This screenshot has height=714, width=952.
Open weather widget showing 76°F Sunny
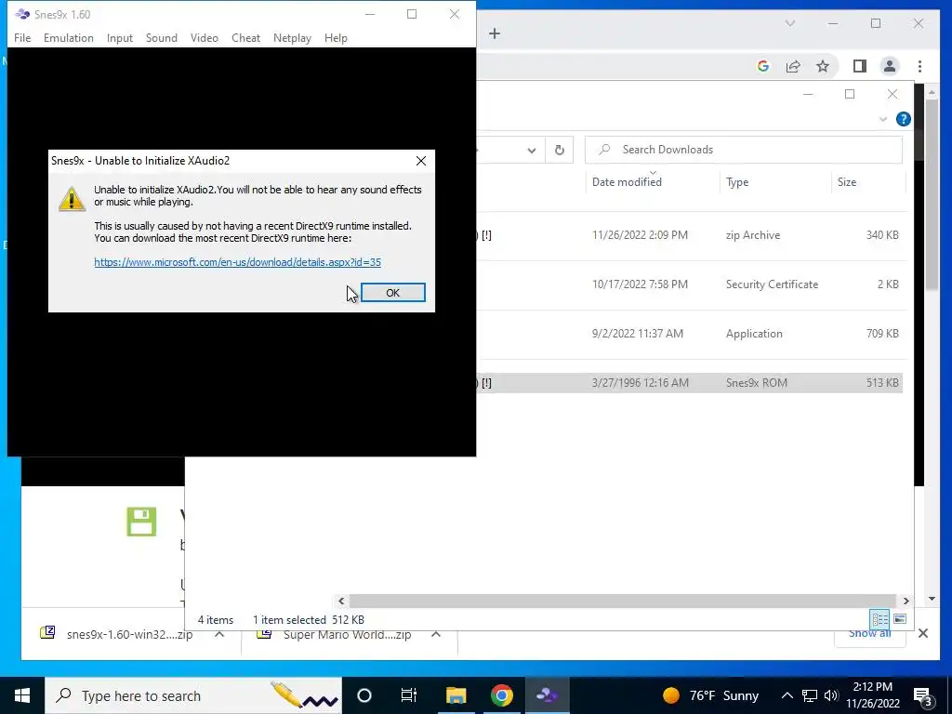711,695
